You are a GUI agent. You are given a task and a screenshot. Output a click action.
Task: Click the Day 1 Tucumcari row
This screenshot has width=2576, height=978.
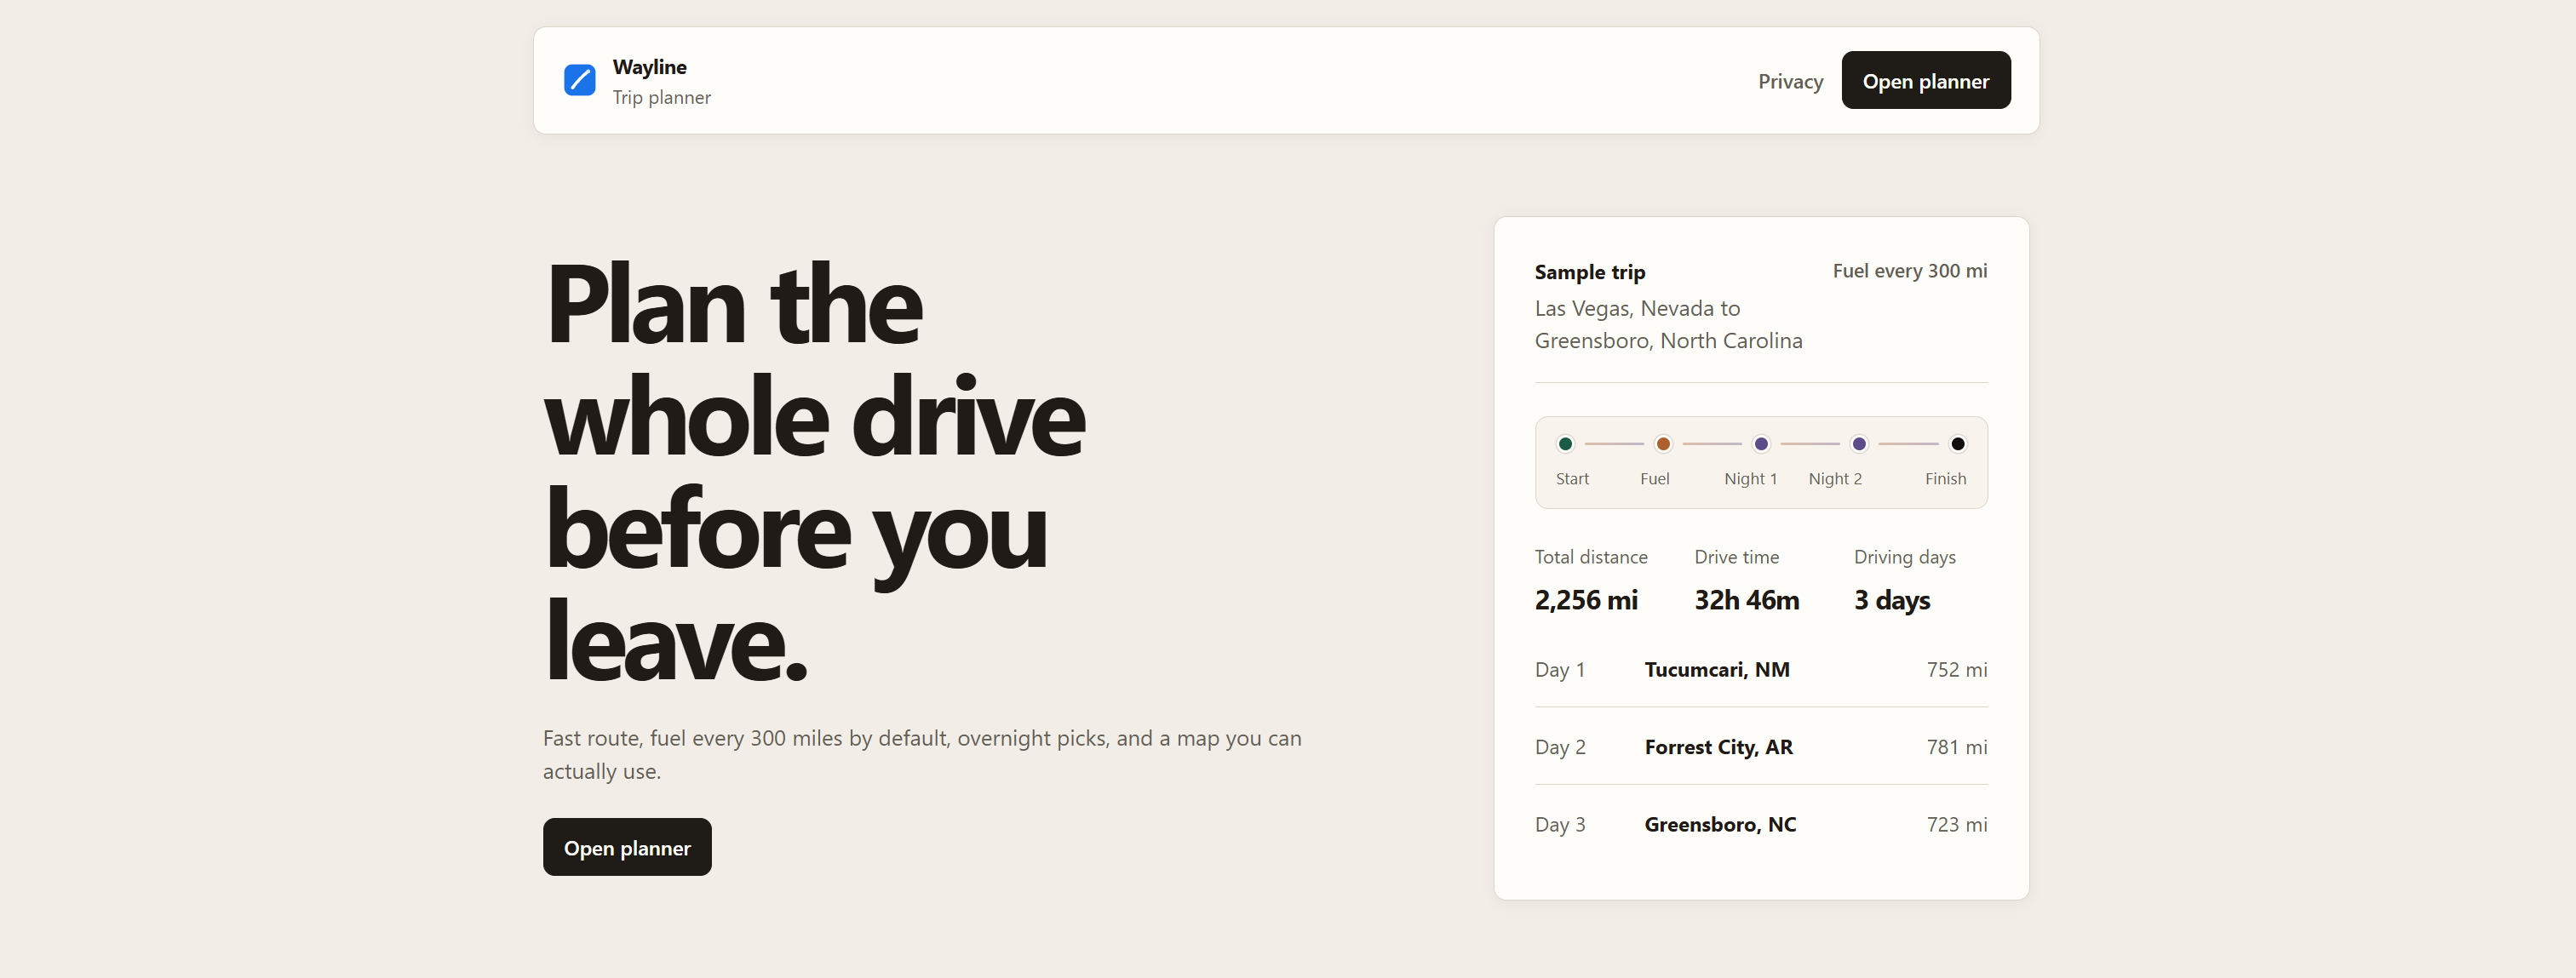1760,669
